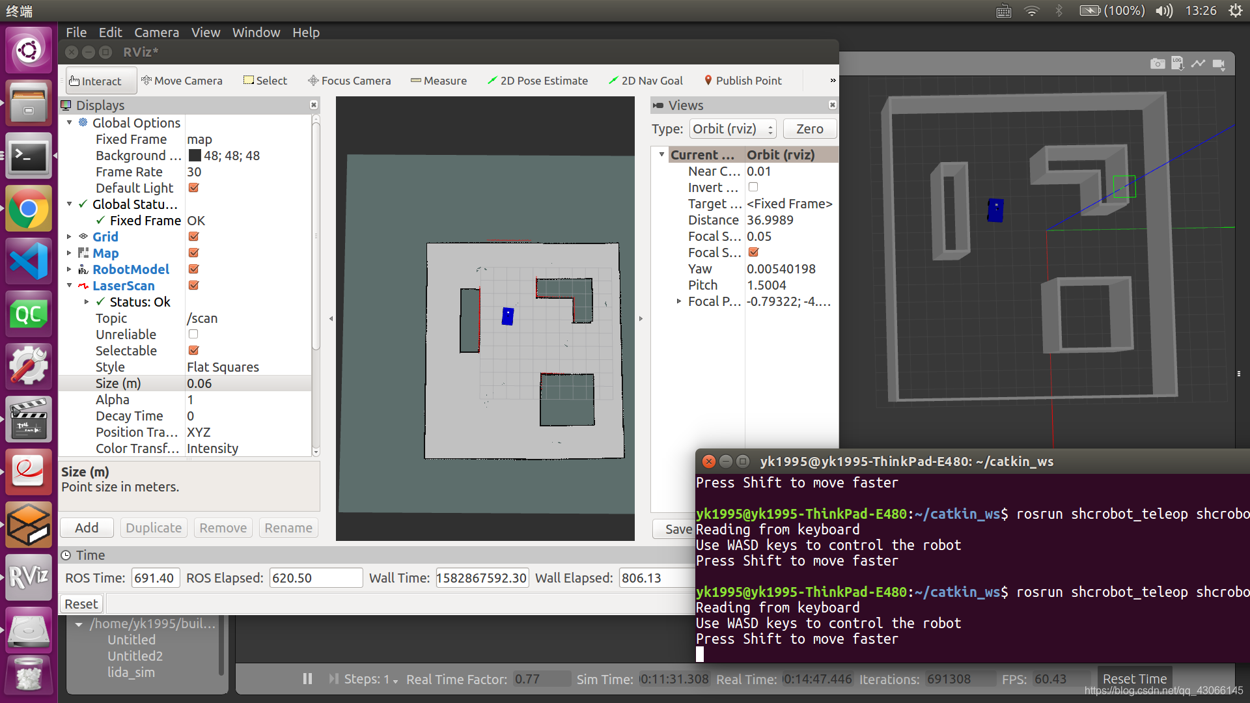Click the Add button in Displays panel

87,527
